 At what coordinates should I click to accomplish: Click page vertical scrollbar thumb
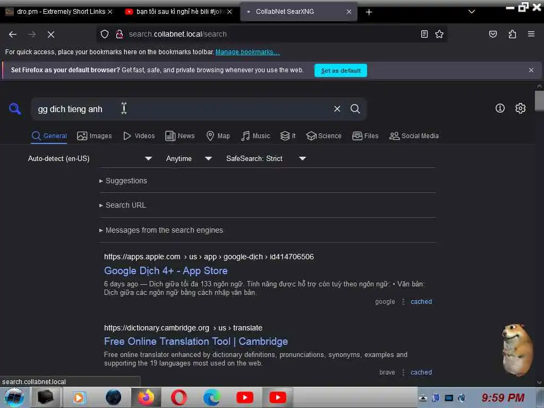coord(539,100)
